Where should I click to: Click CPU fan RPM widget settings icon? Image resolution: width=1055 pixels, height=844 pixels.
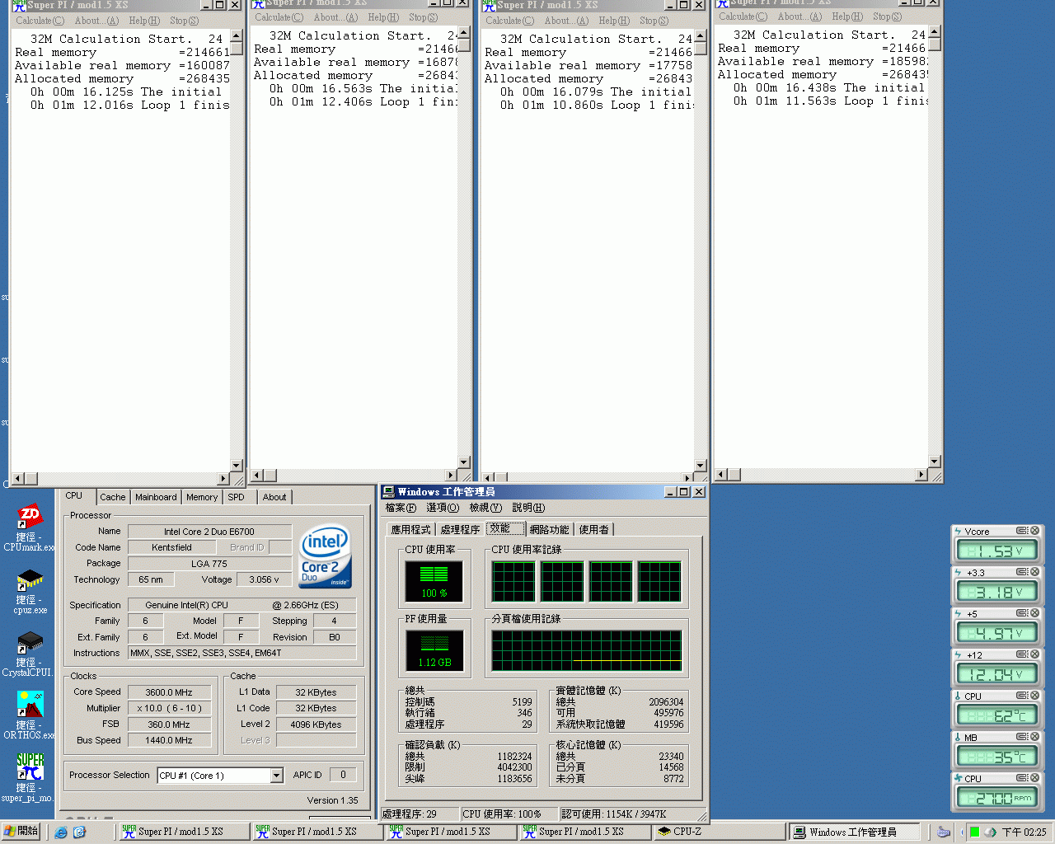[1021, 778]
